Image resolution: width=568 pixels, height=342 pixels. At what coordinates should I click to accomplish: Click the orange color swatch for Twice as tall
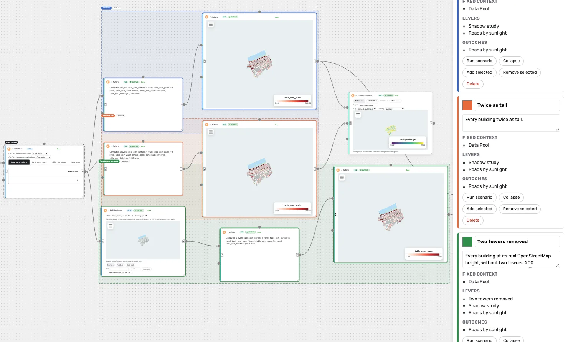tap(467, 105)
